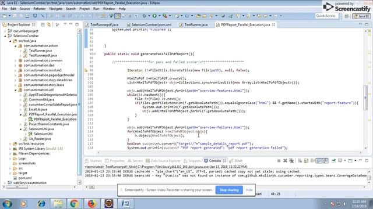Open the JUnit view tab
Viewport: 373px width, 209px height.
point(235,161)
